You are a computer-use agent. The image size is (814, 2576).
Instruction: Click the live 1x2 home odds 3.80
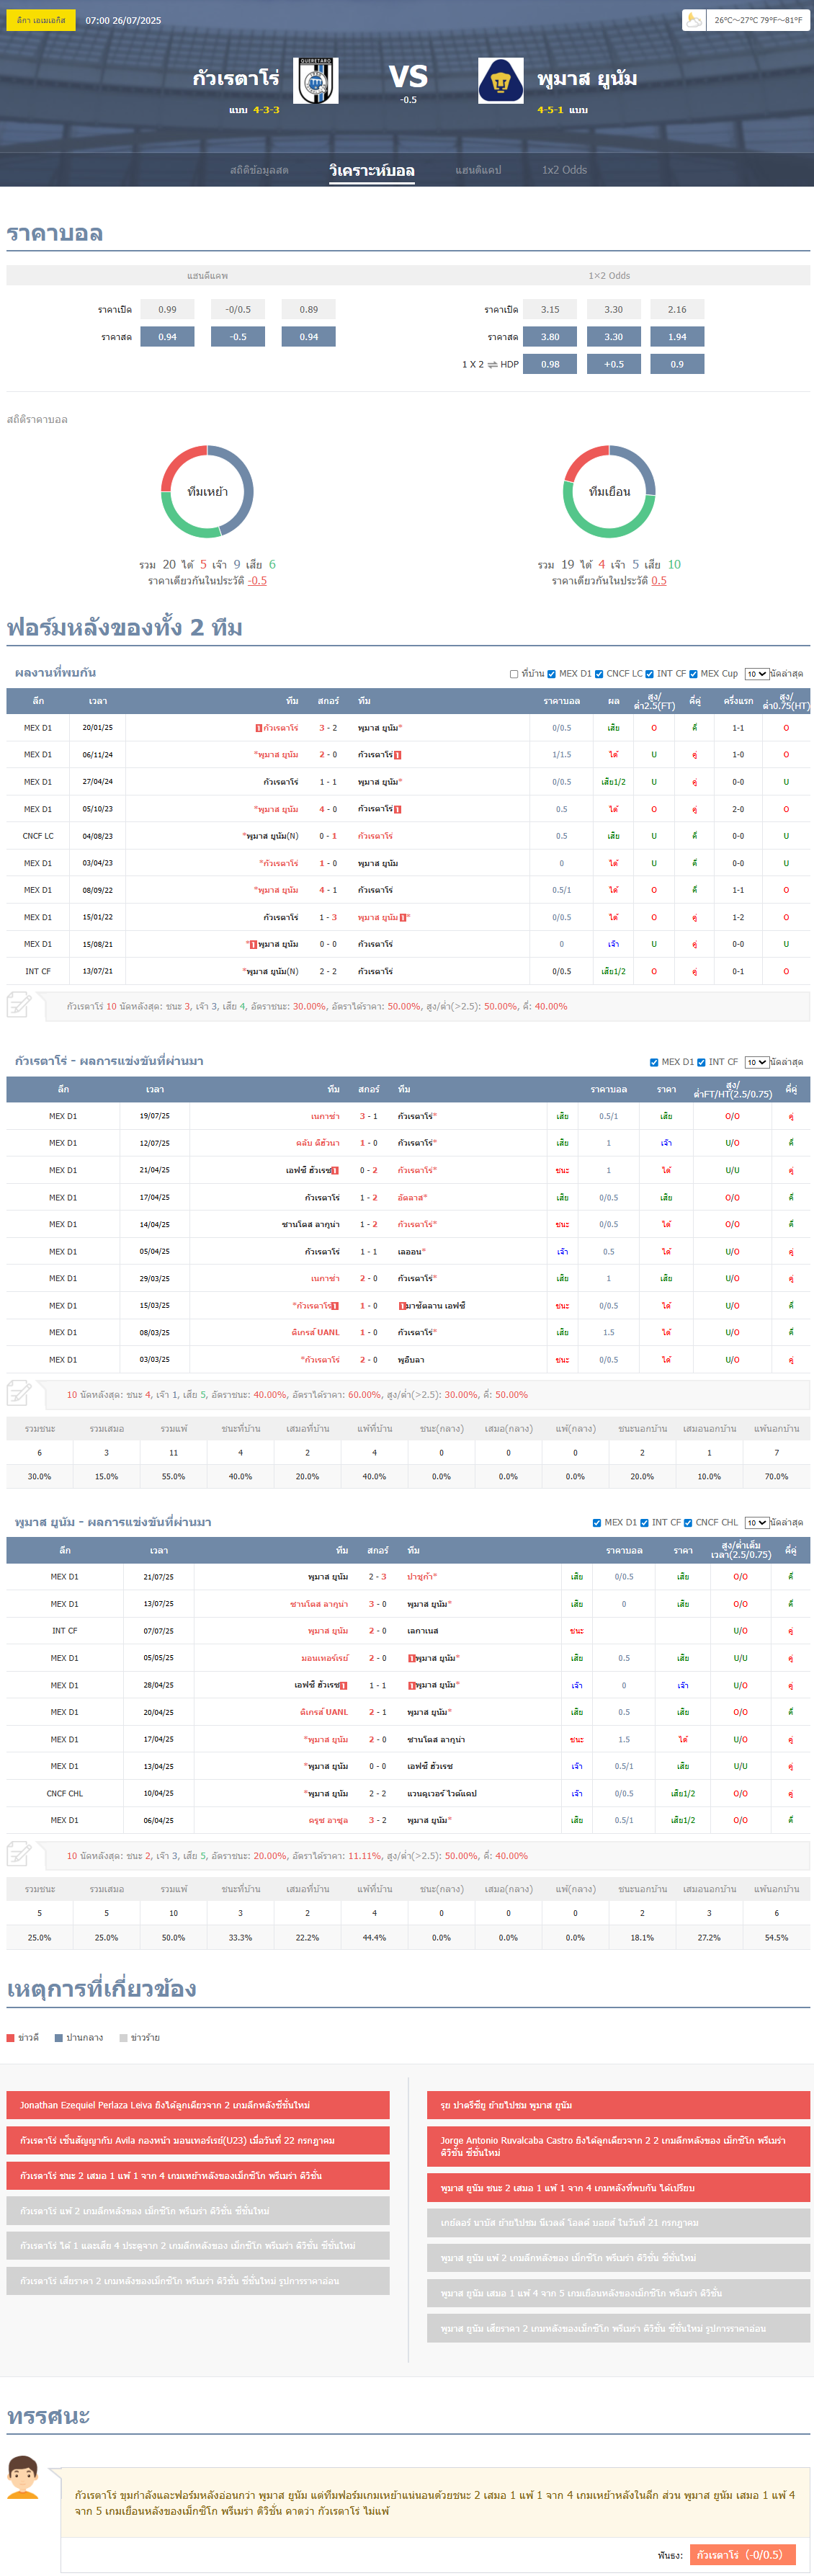click(550, 337)
